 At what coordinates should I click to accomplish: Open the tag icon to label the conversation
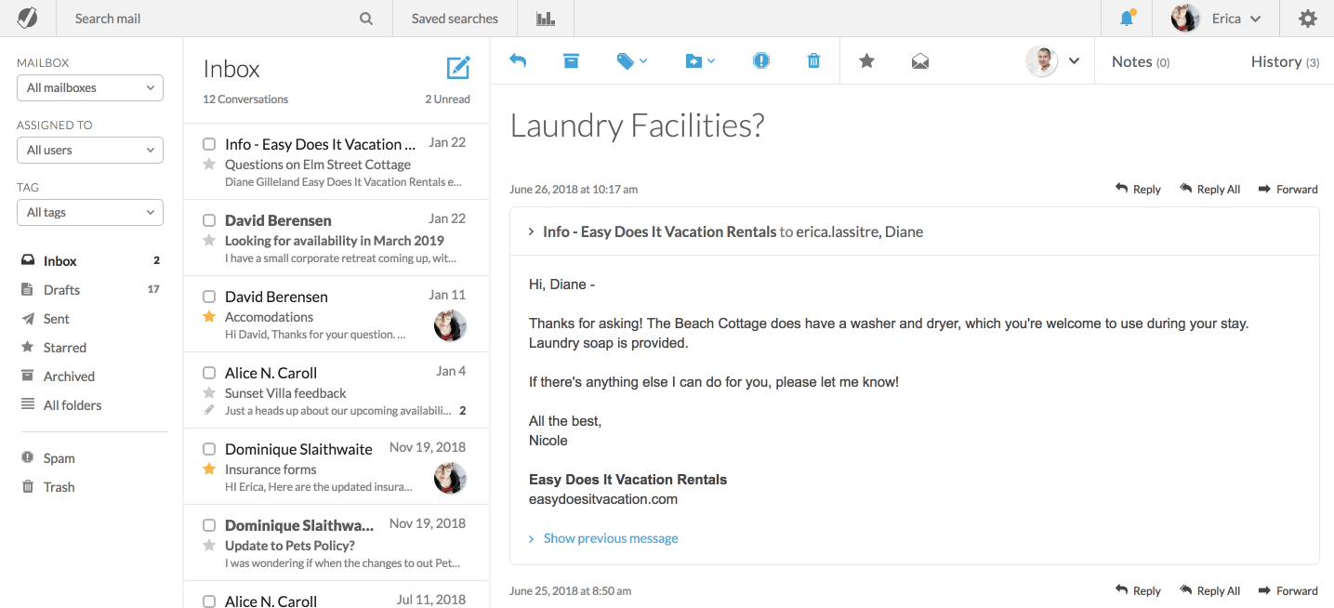pyautogui.click(x=626, y=60)
